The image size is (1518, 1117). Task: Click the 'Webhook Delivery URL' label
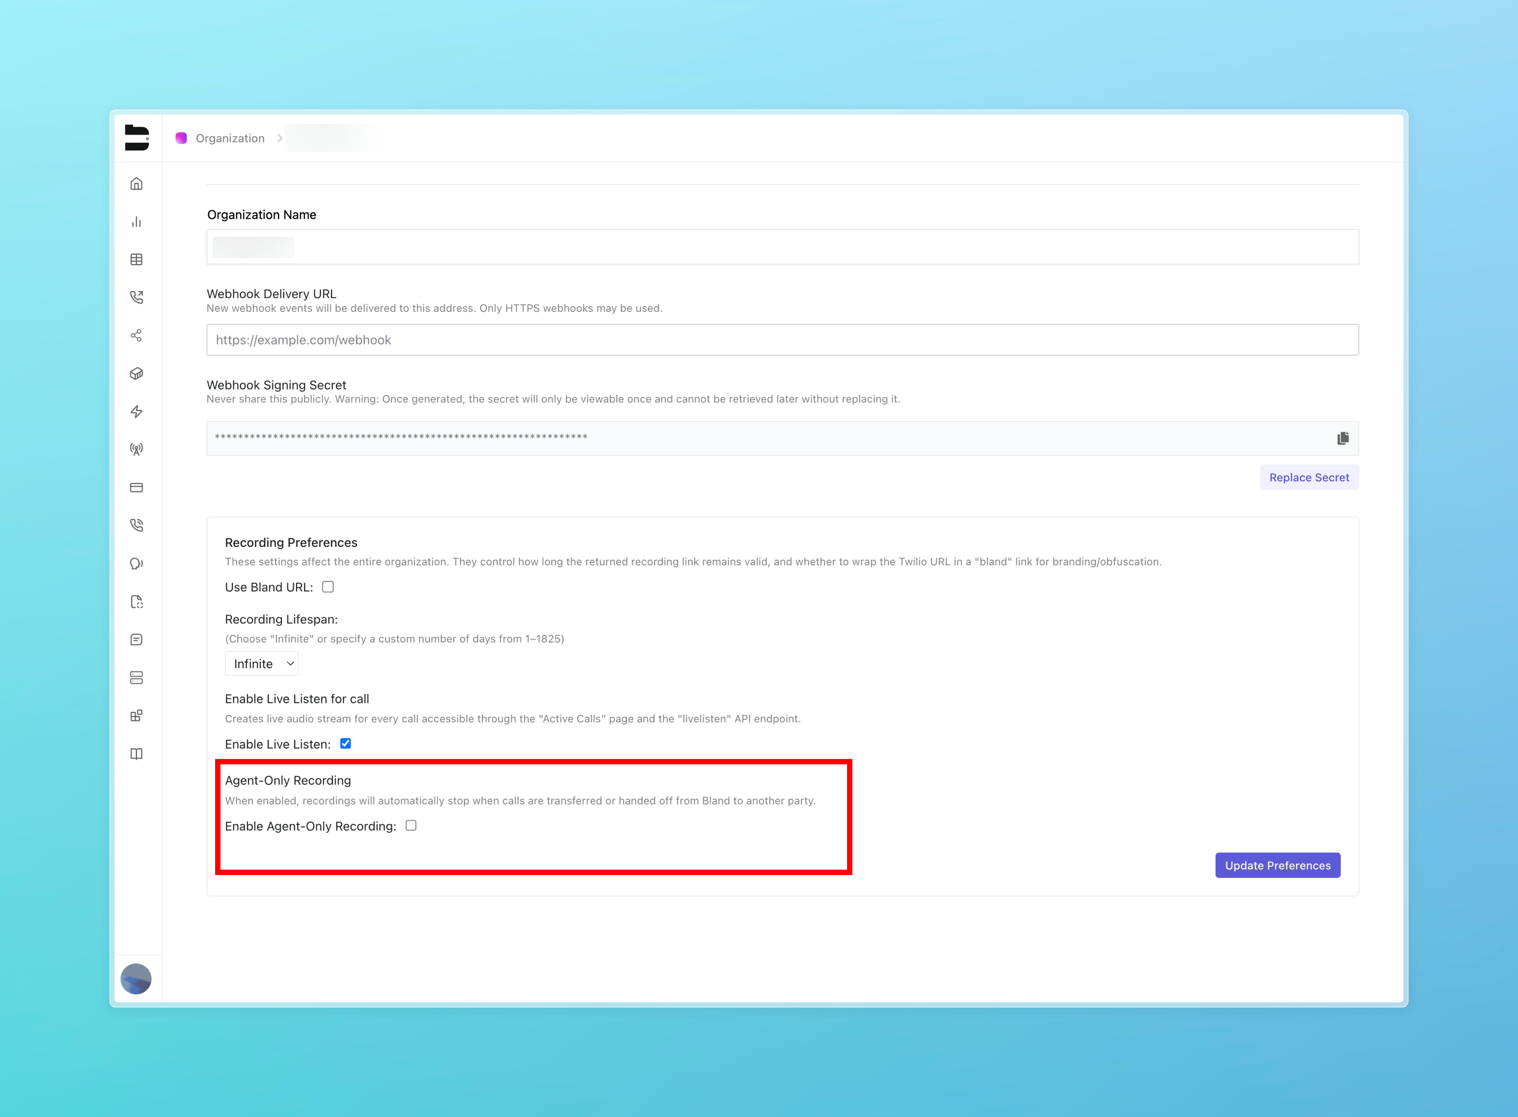[x=271, y=294]
